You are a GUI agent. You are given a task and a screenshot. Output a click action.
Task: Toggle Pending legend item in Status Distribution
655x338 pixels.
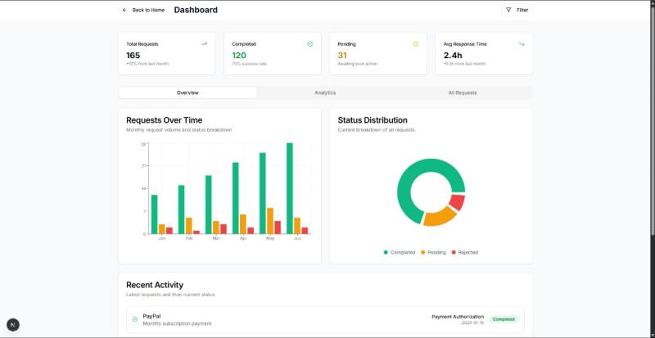coord(434,252)
